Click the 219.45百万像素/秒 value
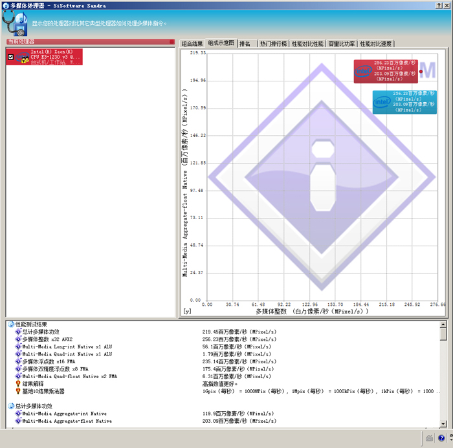 tap(239, 332)
